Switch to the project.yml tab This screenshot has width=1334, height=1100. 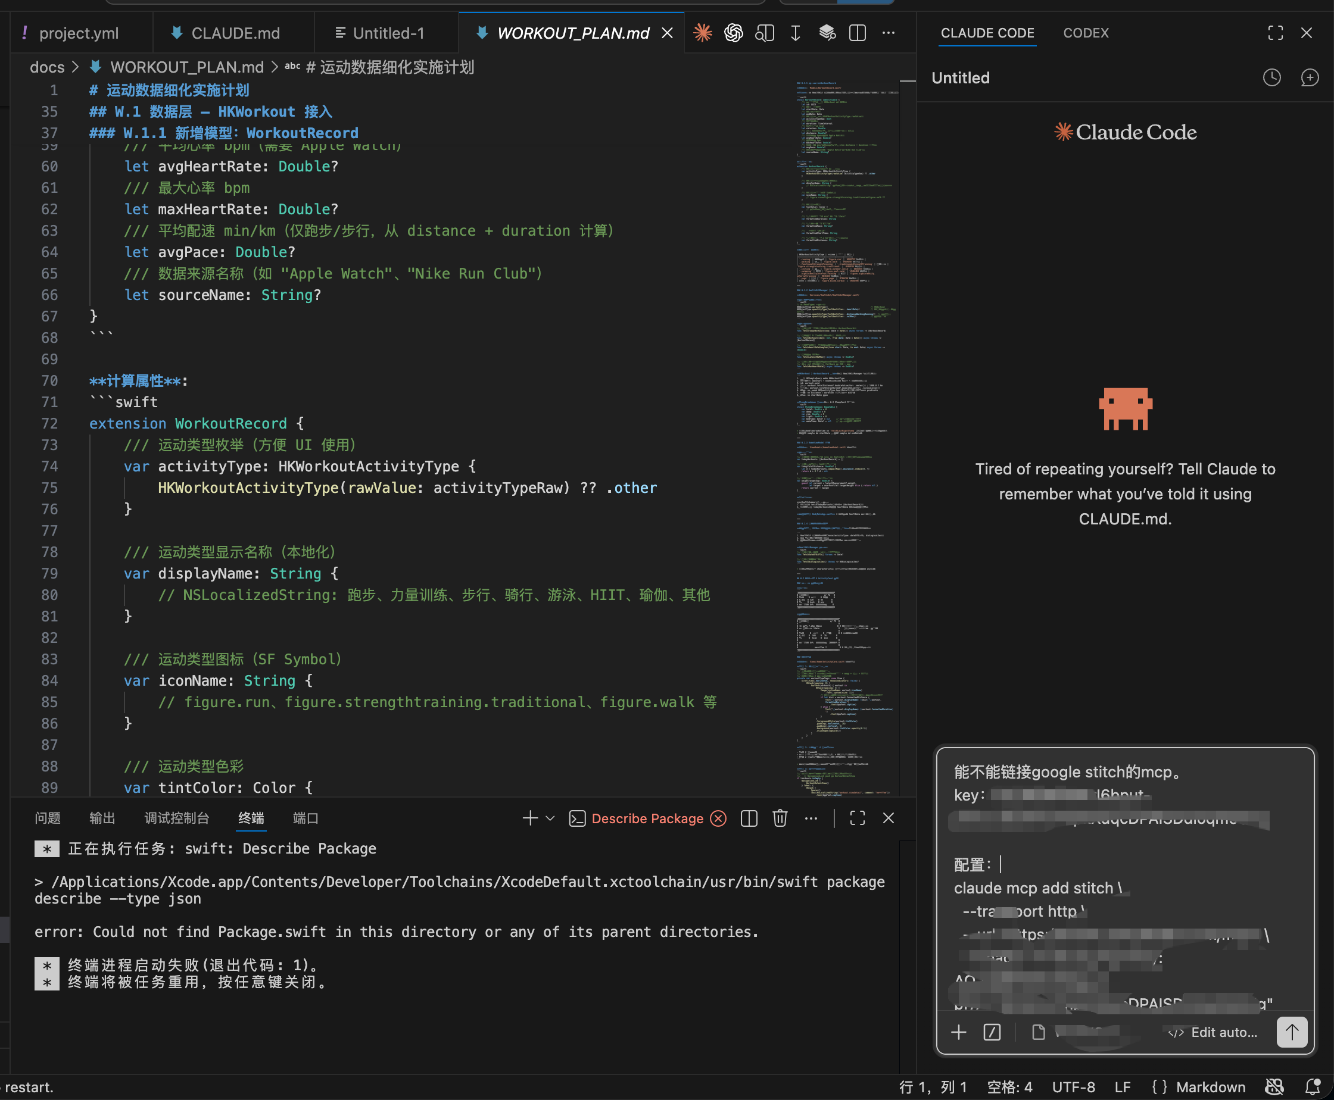click(79, 33)
